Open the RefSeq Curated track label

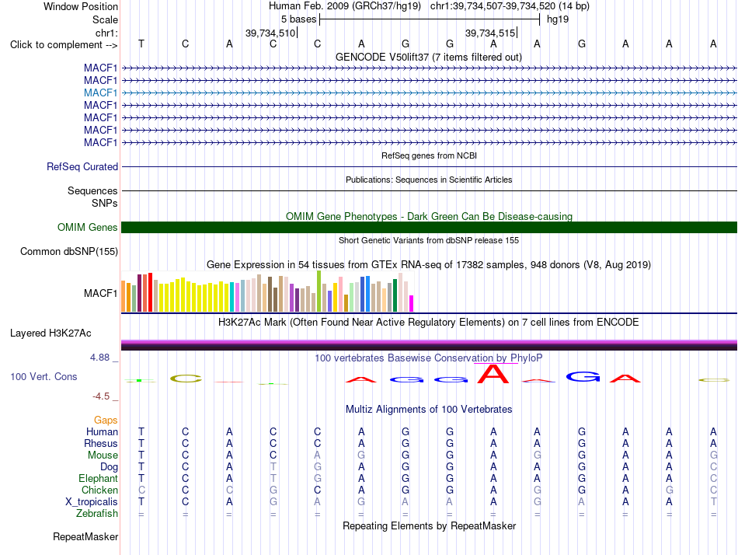[82, 167]
